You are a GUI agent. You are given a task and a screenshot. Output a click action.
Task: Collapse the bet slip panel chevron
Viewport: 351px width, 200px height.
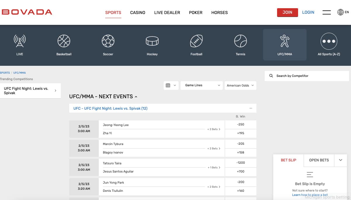(340, 160)
